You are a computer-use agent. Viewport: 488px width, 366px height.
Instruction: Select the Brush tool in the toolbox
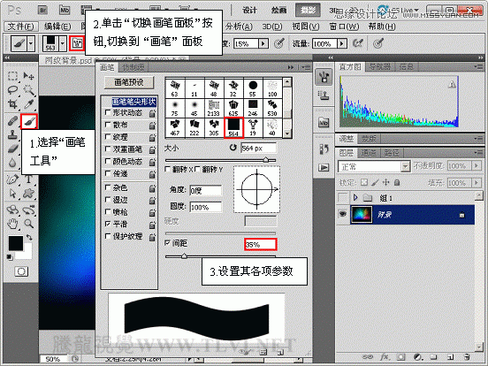(29, 121)
